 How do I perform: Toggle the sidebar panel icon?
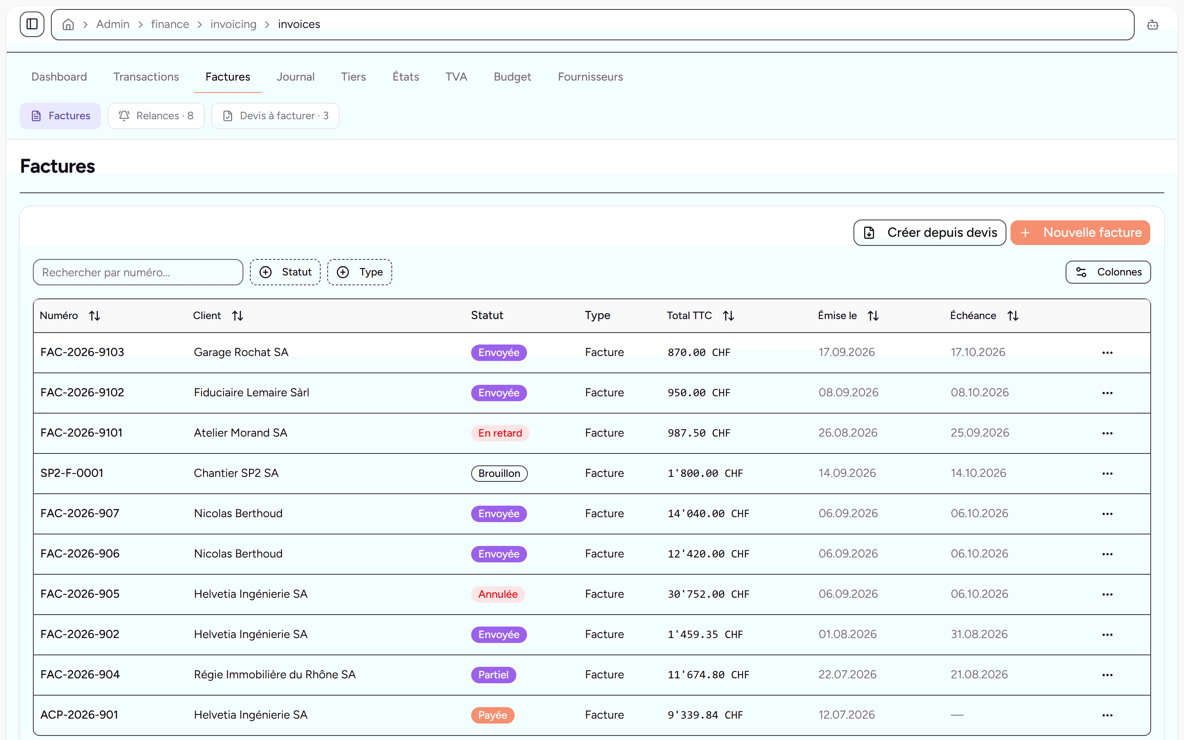point(32,24)
